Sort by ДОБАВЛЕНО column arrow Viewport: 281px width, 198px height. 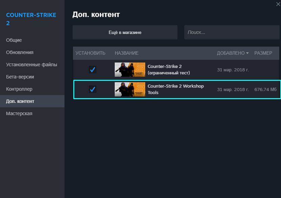click(247, 53)
